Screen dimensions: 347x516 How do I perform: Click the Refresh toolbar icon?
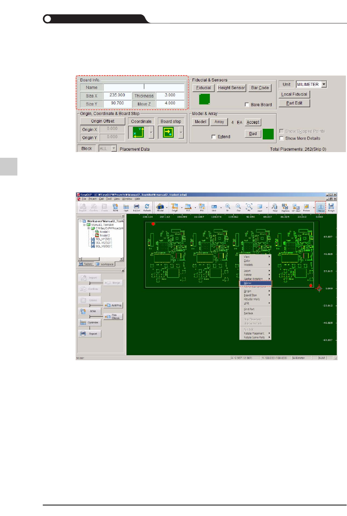click(x=147, y=207)
